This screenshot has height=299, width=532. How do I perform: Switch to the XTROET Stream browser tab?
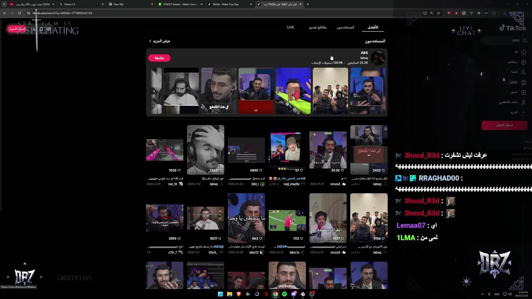point(180,4)
